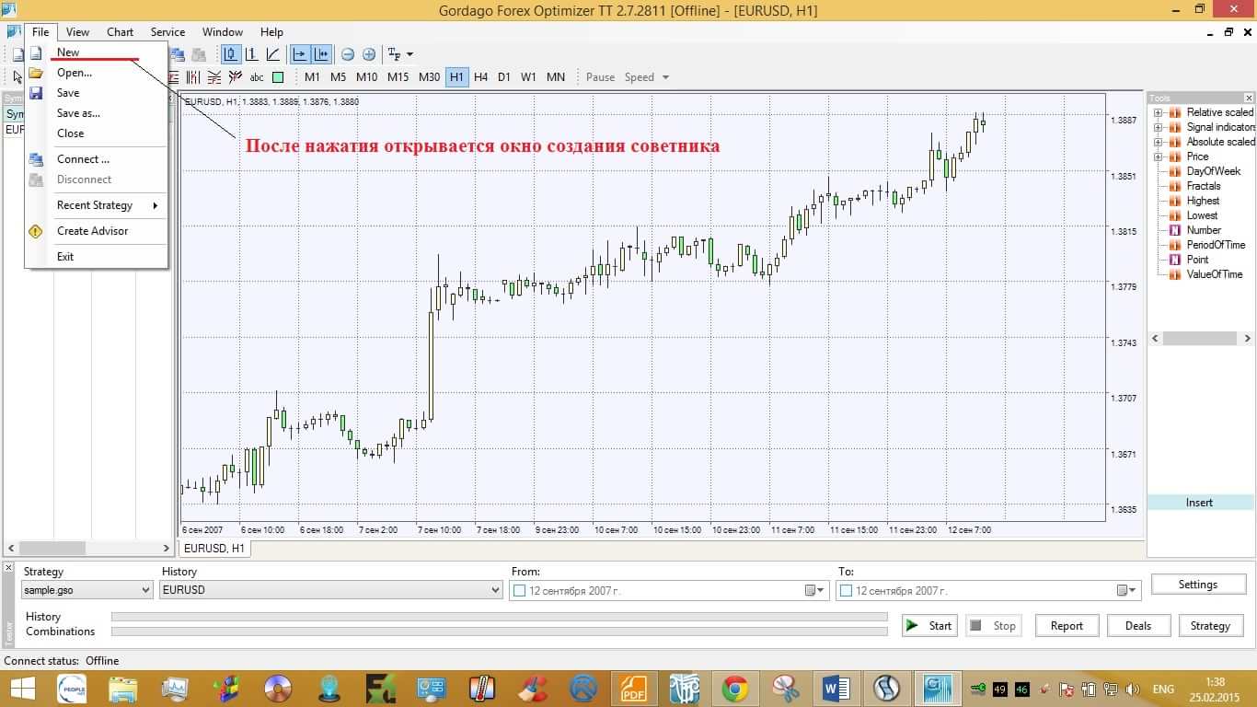Screen dimensions: 1257x707
Task: Select the abc text label tool
Action: tap(257, 77)
